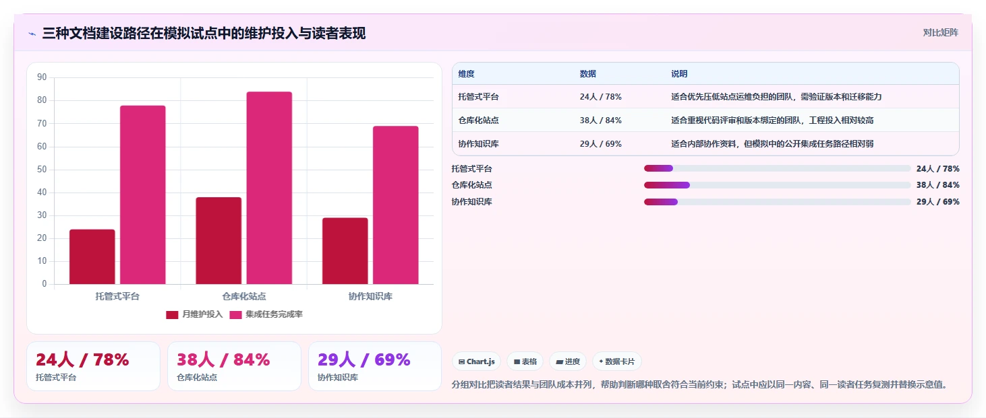Click x-axis label 仓库化站点
Screen dimensions: 986x418
243,296
